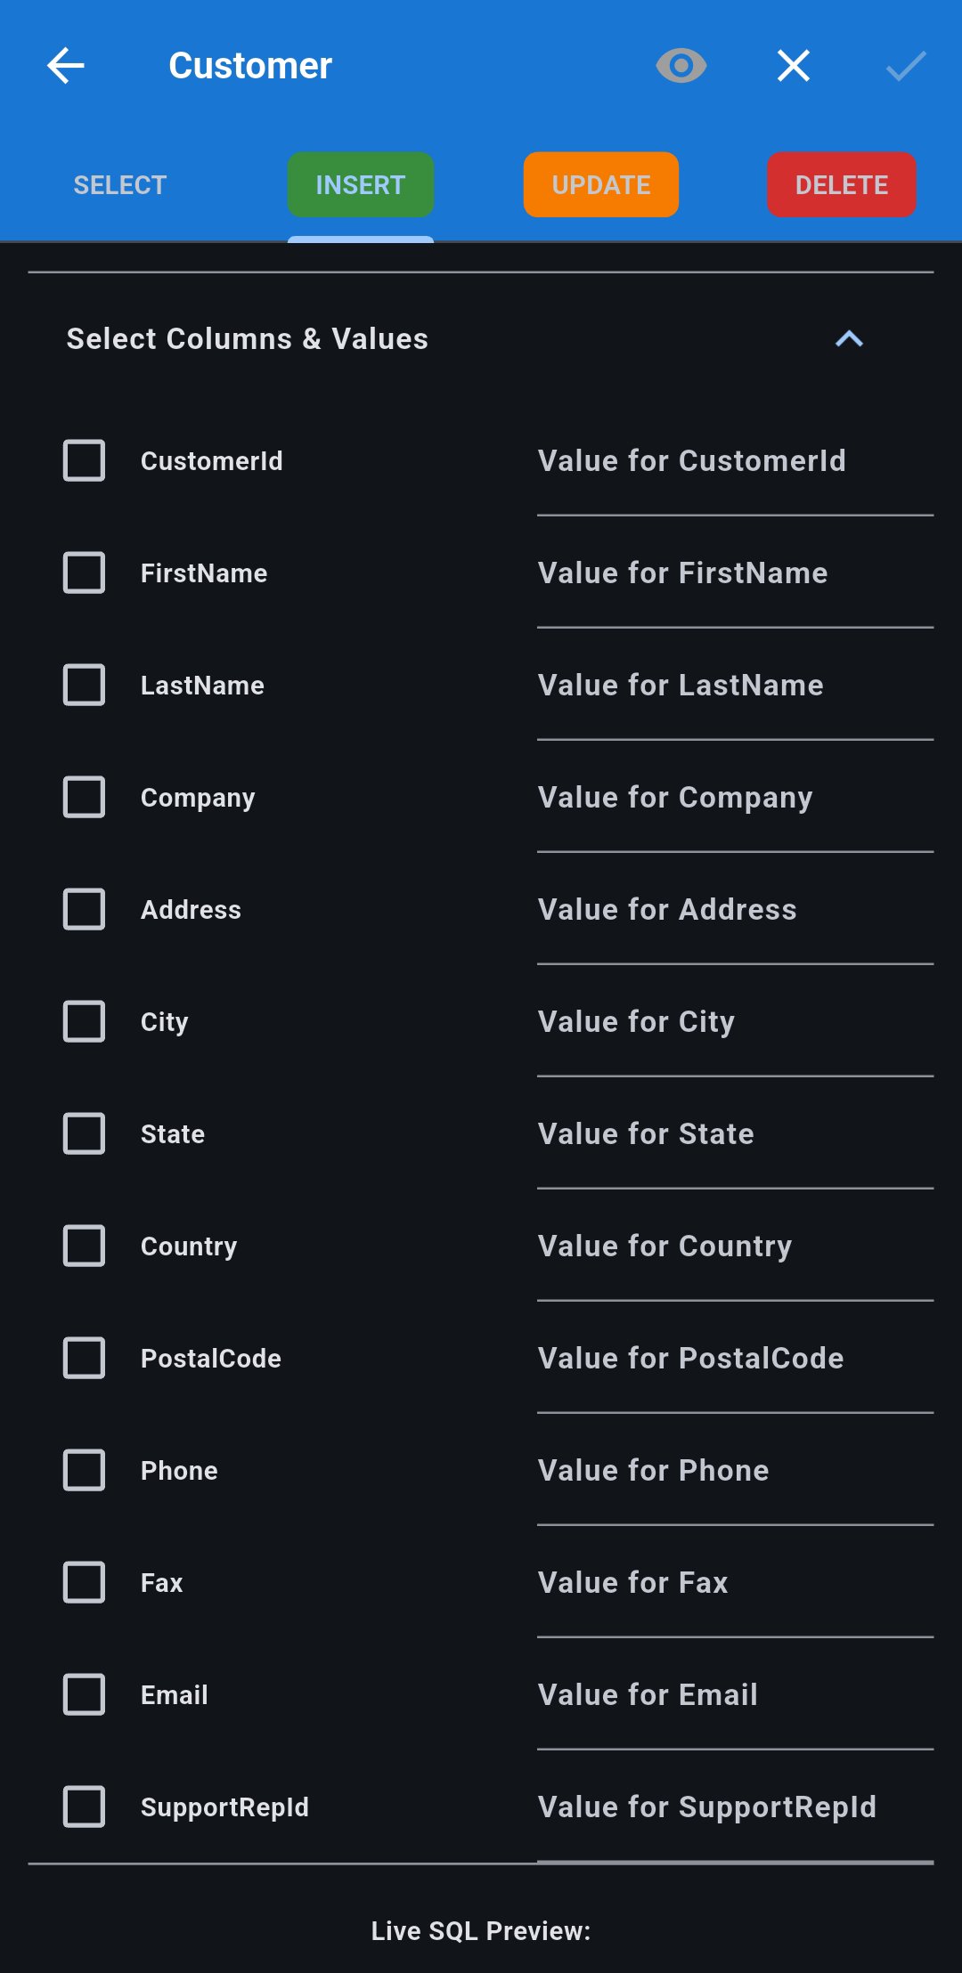
Task: Check the CustomerId checkbox
Action: tap(85, 461)
